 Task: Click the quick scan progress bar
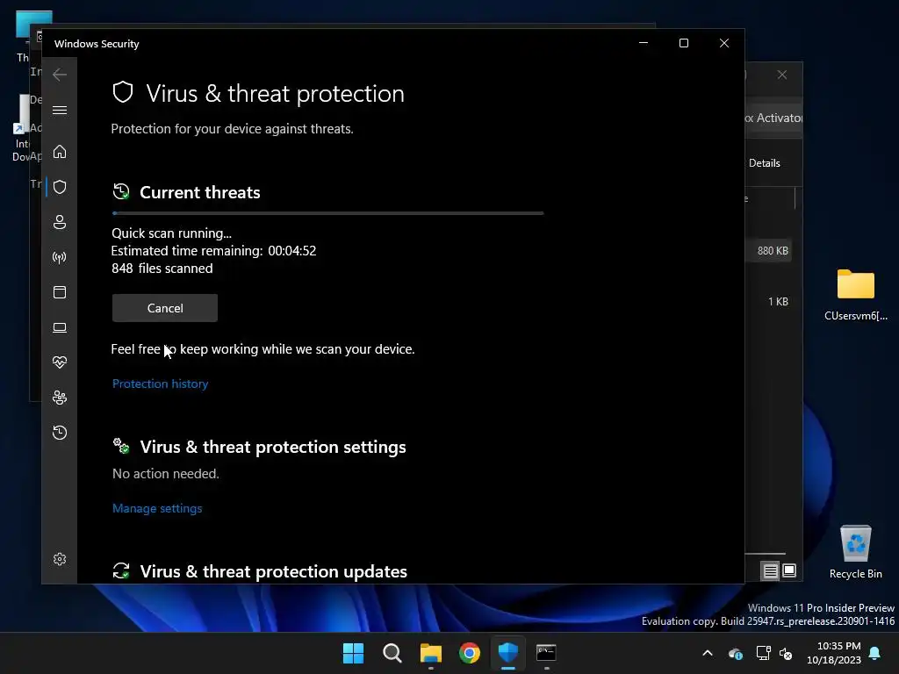click(x=328, y=213)
